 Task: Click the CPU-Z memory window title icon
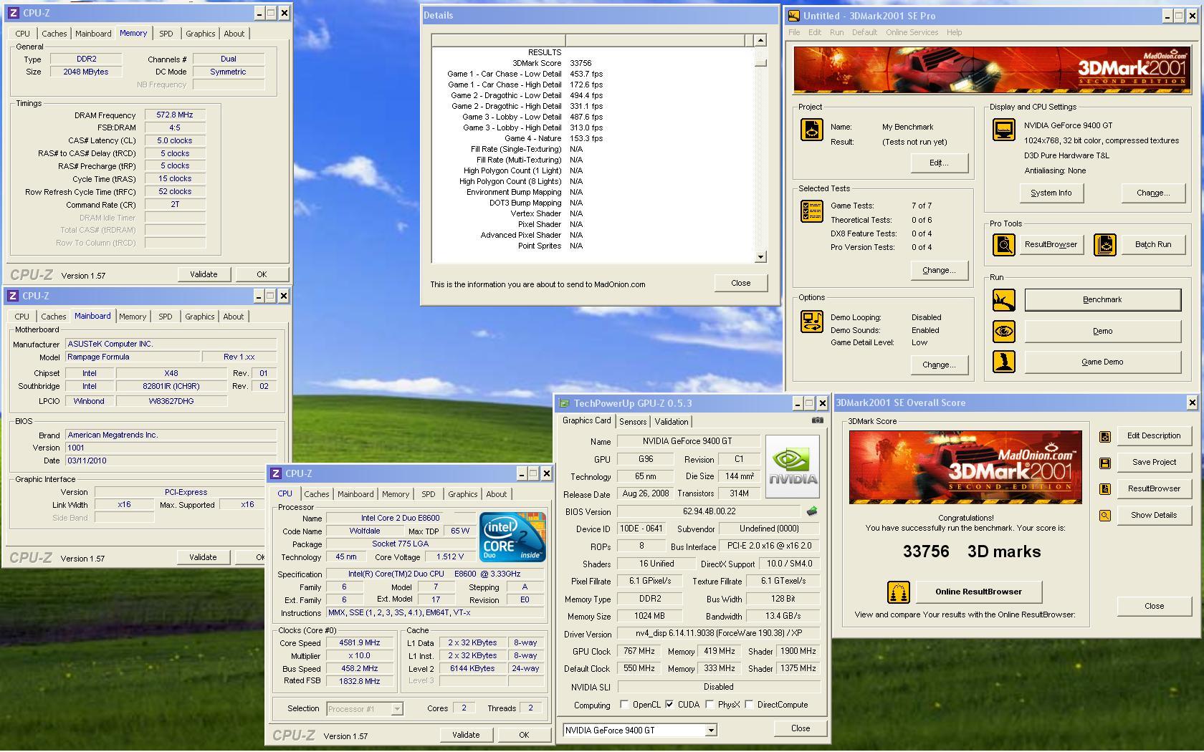tap(14, 13)
